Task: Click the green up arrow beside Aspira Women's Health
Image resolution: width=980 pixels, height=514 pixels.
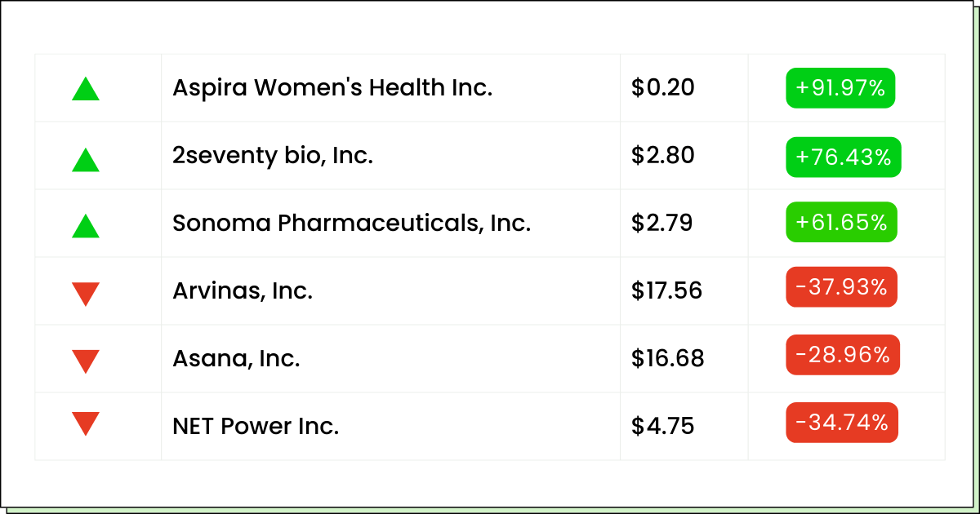Action: (86, 89)
